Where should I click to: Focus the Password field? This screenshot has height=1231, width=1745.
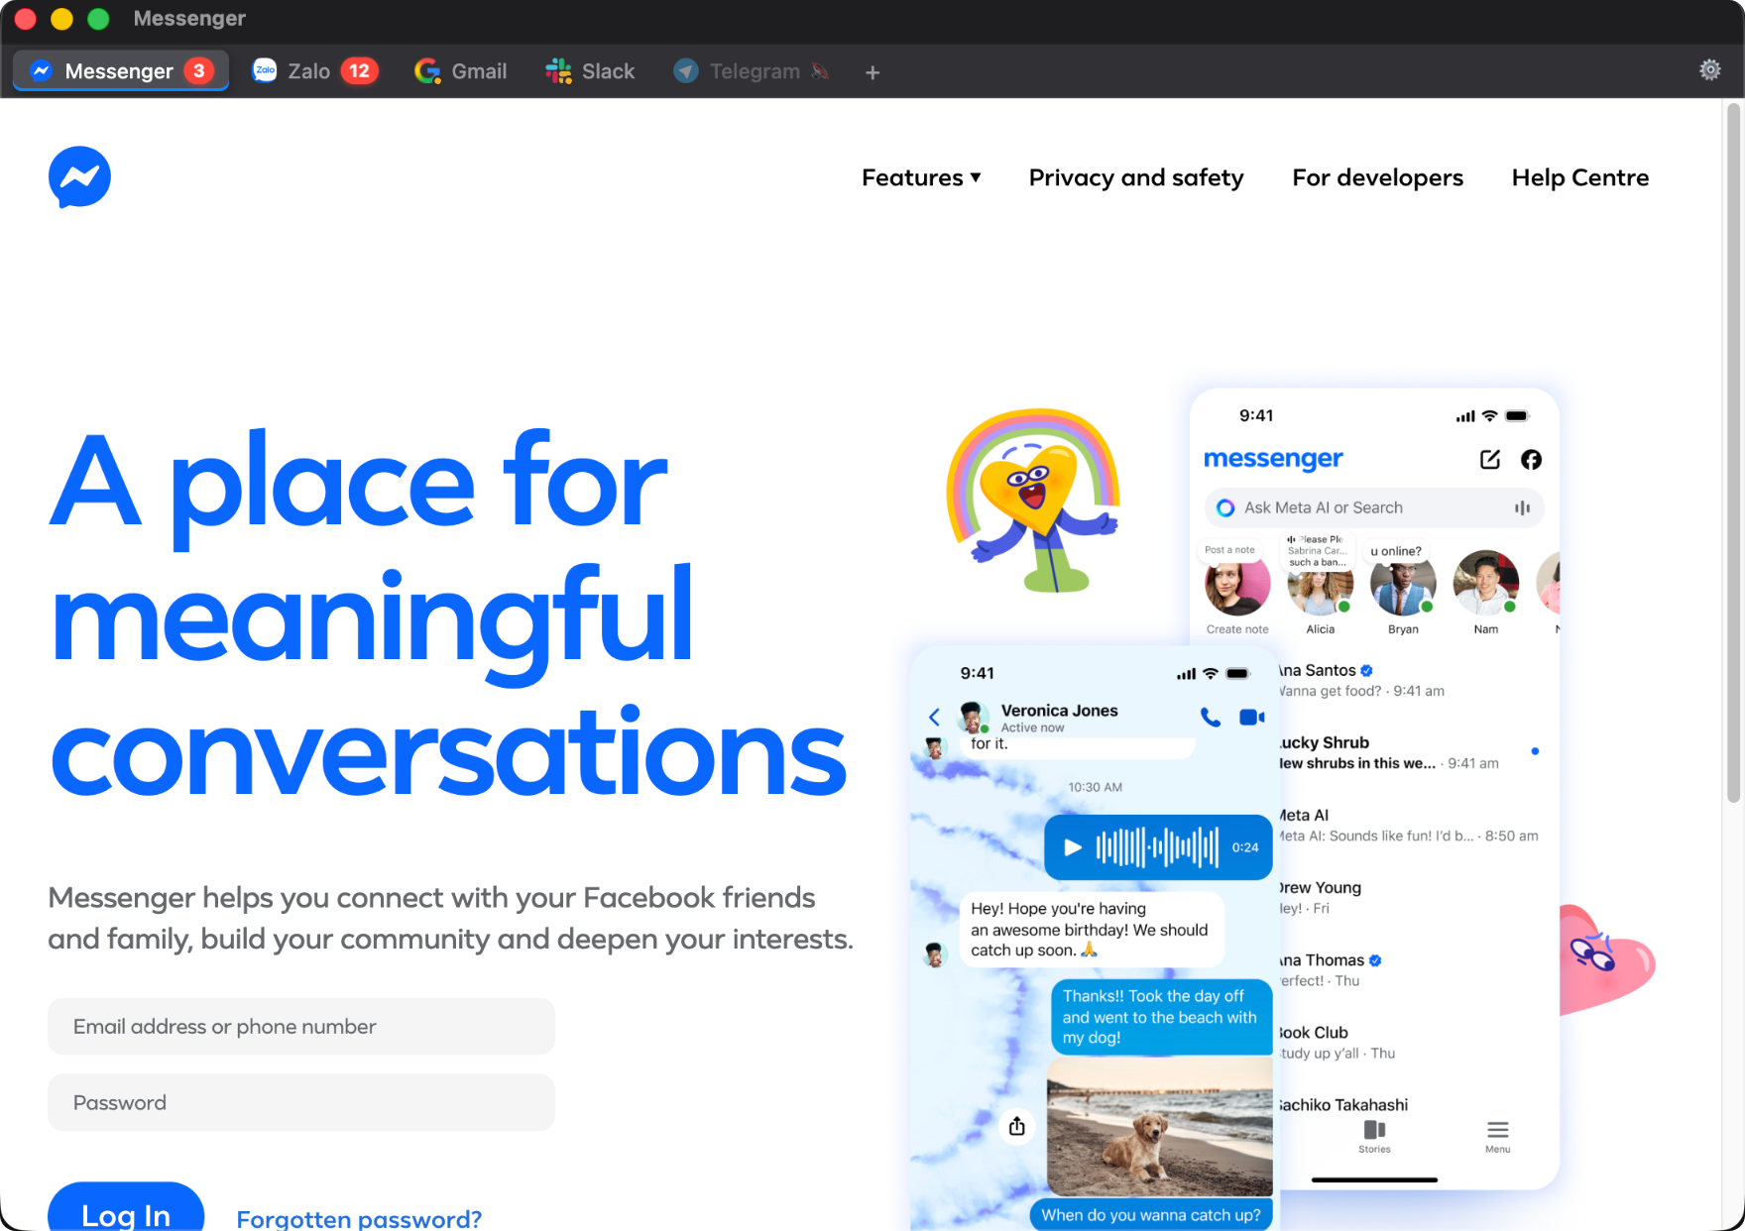tap(301, 1102)
